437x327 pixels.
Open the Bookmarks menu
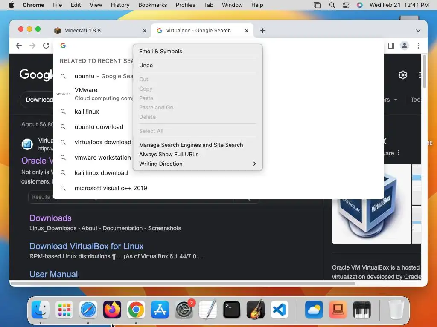point(152,5)
